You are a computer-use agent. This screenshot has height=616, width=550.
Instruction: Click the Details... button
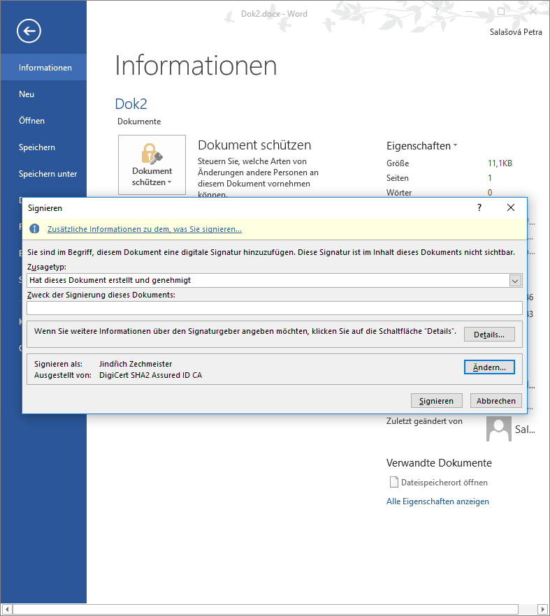[x=489, y=335]
